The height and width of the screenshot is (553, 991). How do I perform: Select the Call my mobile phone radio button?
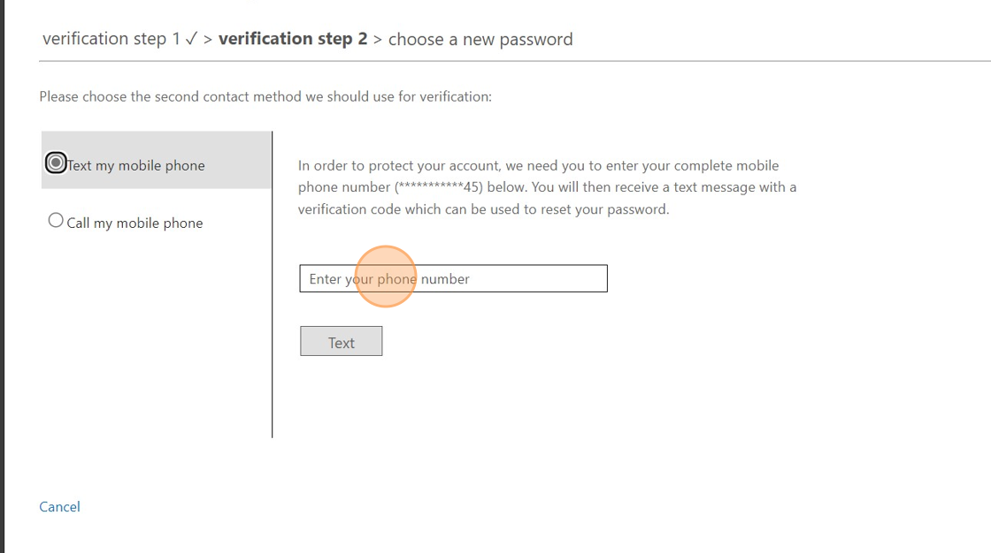pos(56,221)
